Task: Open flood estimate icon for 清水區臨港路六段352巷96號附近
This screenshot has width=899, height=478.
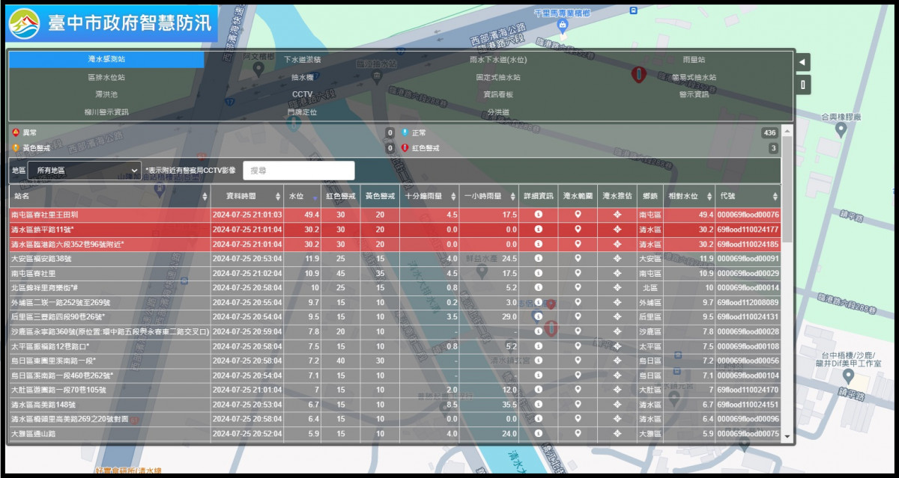Action: 617,244
